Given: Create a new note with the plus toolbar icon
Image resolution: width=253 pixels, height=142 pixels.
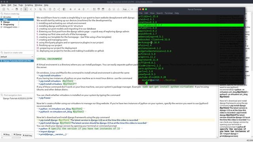Looking at the screenshot, I should coord(4,9).
